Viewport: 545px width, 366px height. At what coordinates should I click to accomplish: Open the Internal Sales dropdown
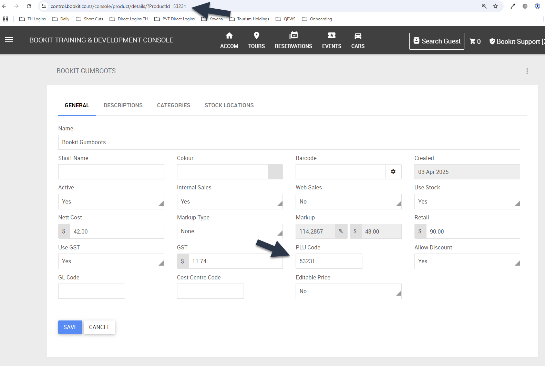pyautogui.click(x=230, y=202)
